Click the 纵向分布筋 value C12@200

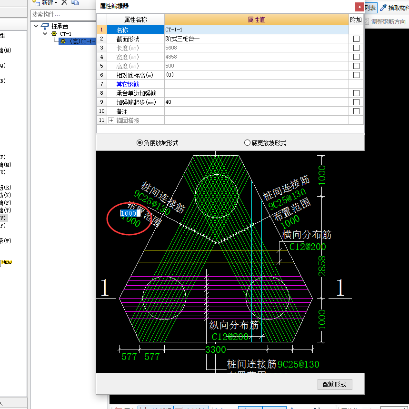point(230,337)
